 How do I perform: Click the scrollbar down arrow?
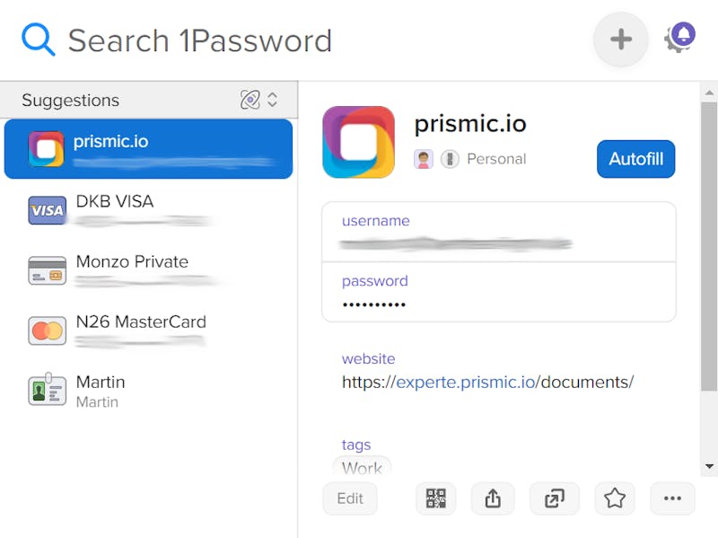click(709, 466)
